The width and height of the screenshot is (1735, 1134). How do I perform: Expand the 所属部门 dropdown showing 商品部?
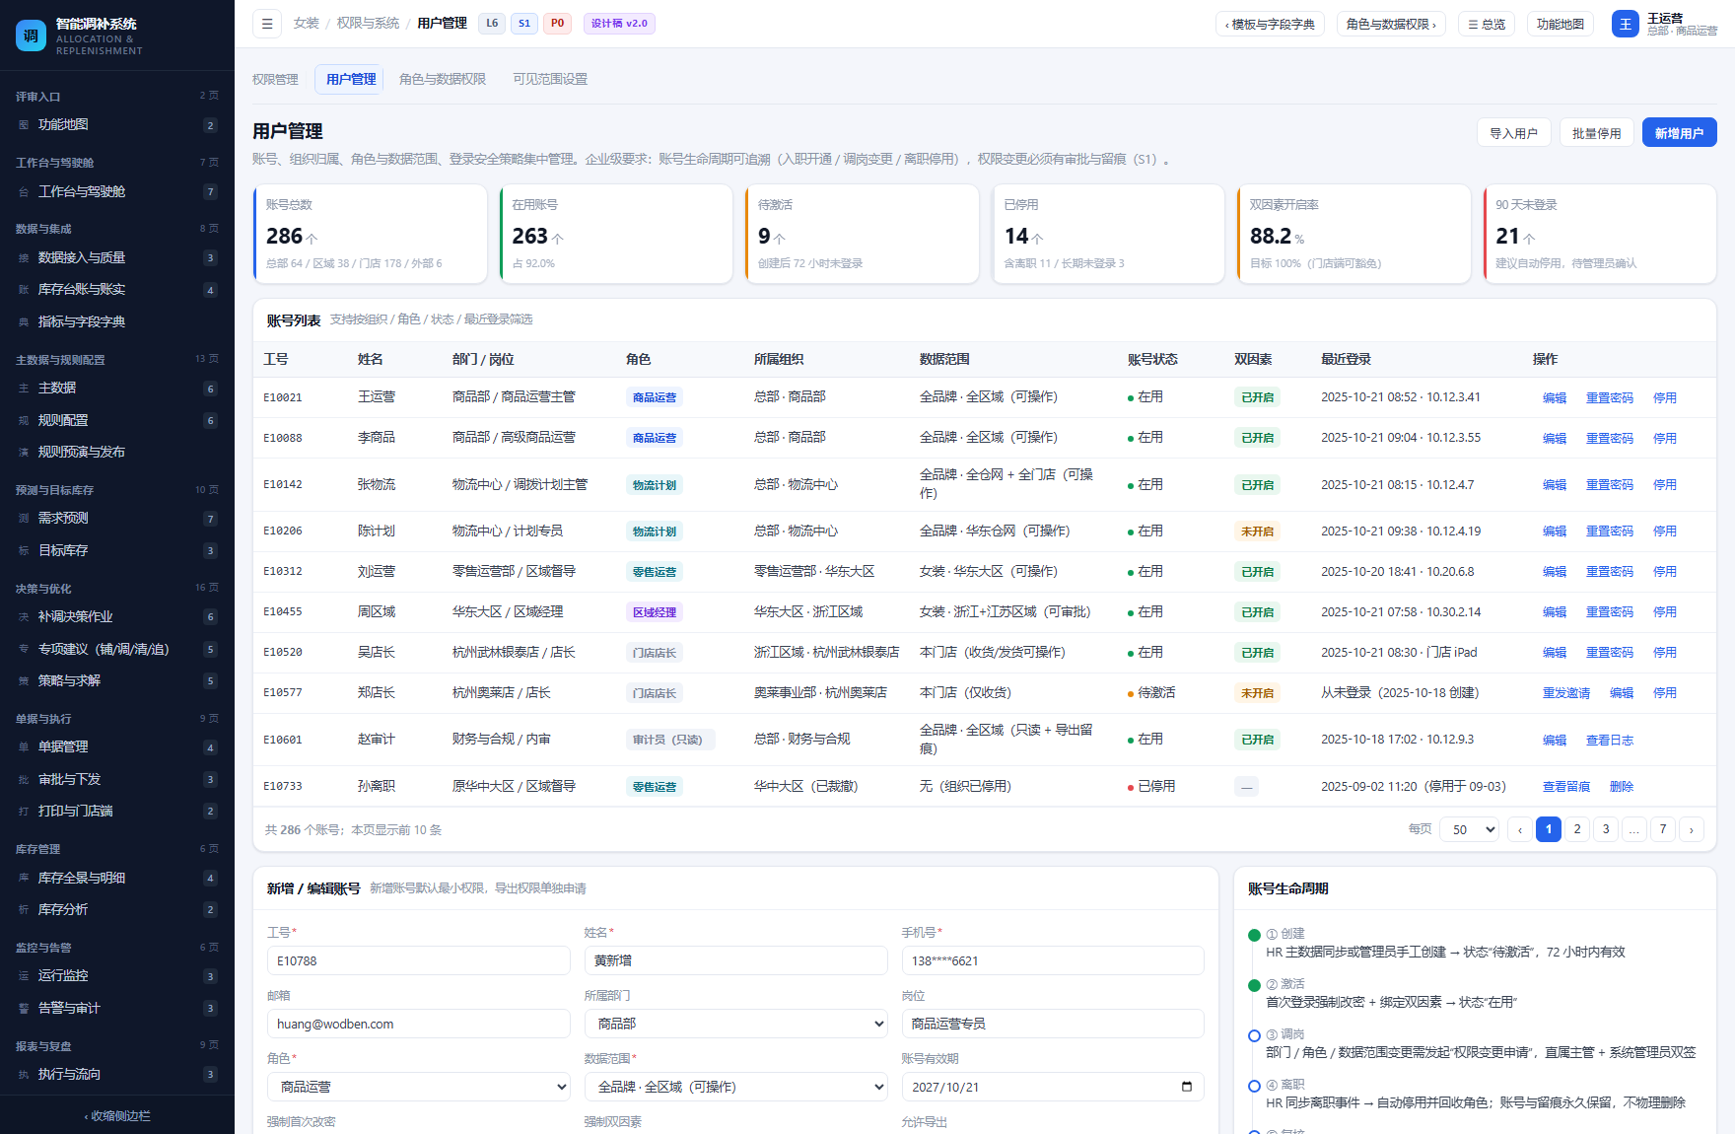tap(736, 1024)
